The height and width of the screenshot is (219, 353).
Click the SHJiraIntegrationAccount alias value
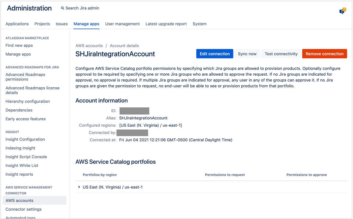pos(143,118)
